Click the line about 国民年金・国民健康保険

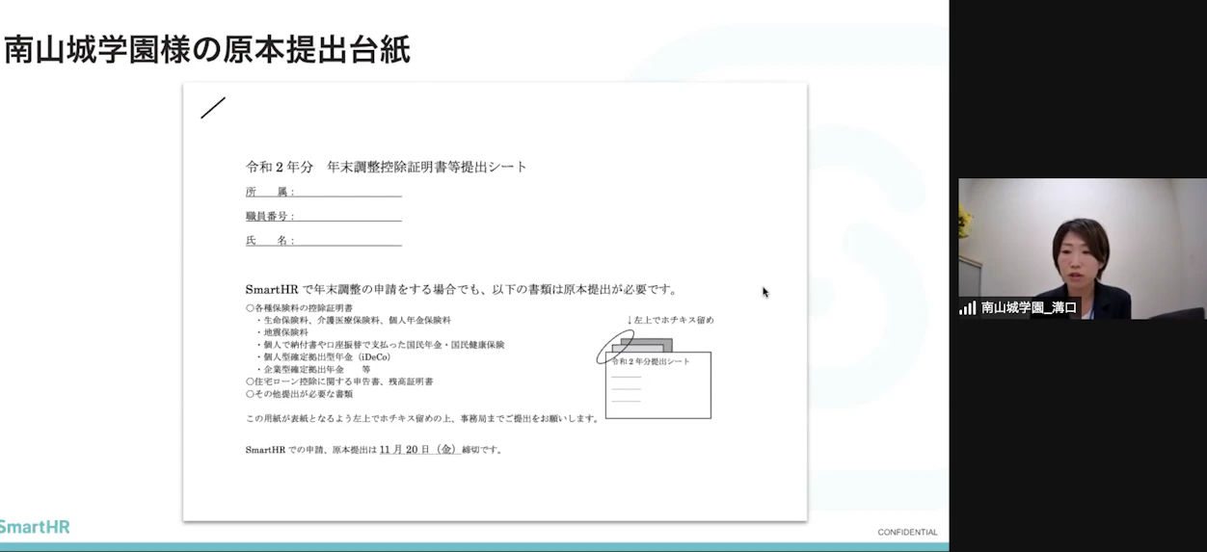coord(380,345)
